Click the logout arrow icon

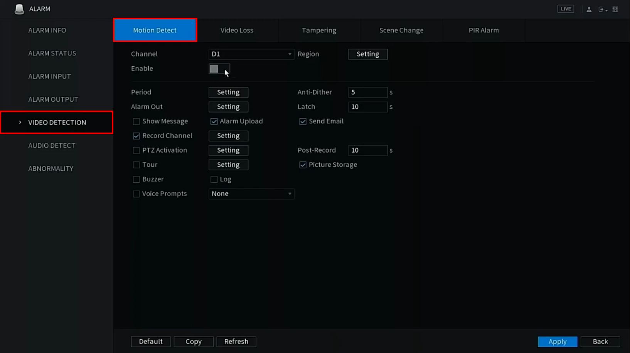601,9
